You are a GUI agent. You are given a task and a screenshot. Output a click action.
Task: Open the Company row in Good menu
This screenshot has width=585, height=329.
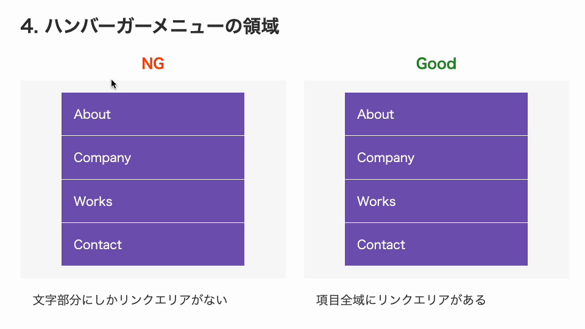(x=436, y=157)
